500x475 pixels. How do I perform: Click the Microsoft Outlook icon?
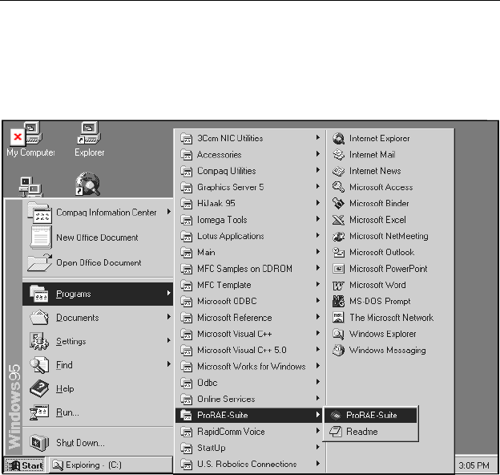338,252
